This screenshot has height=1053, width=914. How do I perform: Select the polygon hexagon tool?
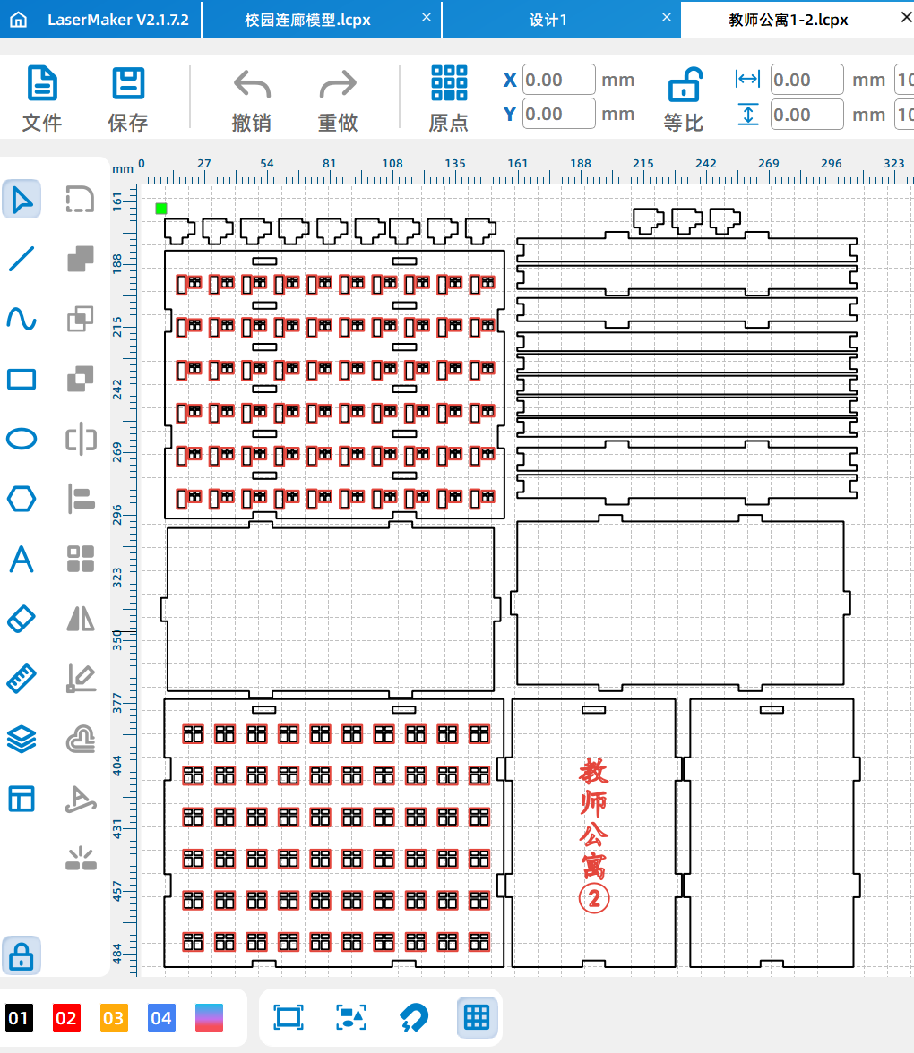click(x=22, y=499)
